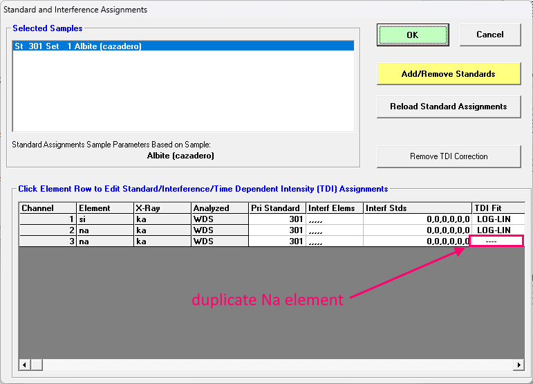This screenshot has height=384, width=533.
Task: Click Reload Standard Assignments button
Action: click(x=448, y=107)
